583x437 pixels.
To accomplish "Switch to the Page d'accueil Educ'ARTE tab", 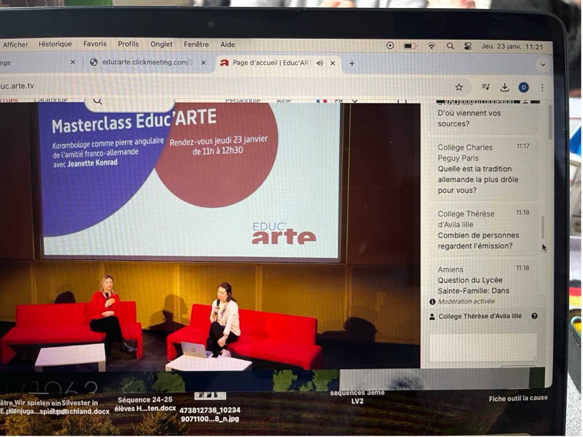I will point(272,63).
